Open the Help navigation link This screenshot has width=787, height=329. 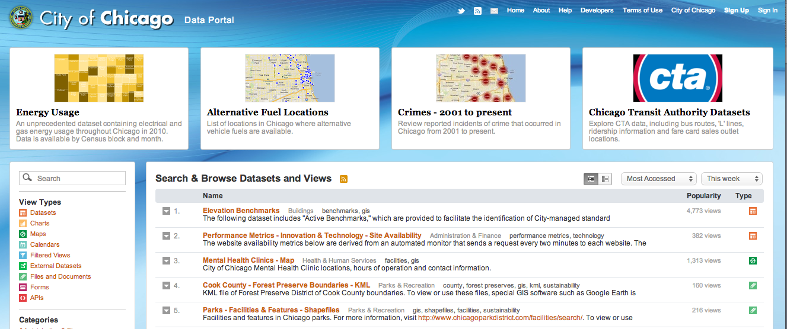tap(565, 10)
